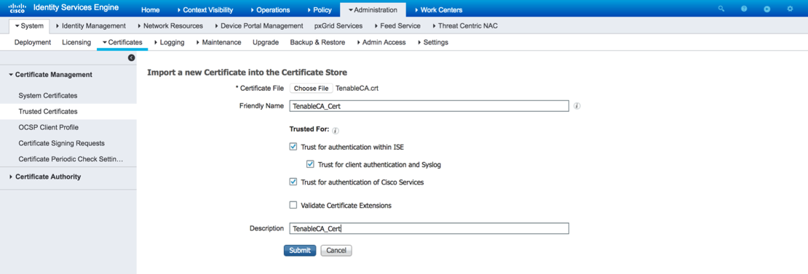
Task: Expand Logging submenu
Action: tap(169, 42)
